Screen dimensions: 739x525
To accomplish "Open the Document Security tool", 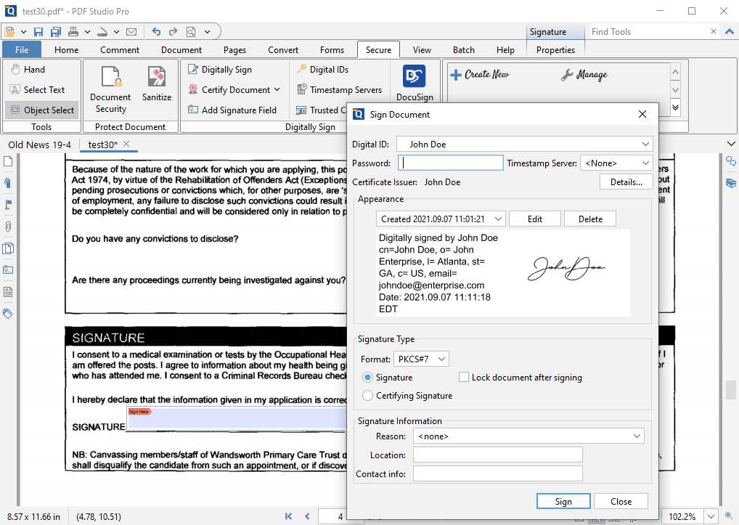I will point(110,89).
